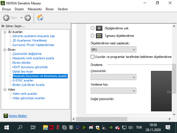Click the Ölçeklendirme yok mode icon
Screen dimensions: 177x133
pos(99,28)
